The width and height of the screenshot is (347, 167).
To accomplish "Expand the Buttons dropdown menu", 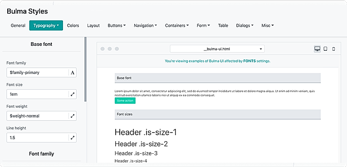I will pos(117,25).
